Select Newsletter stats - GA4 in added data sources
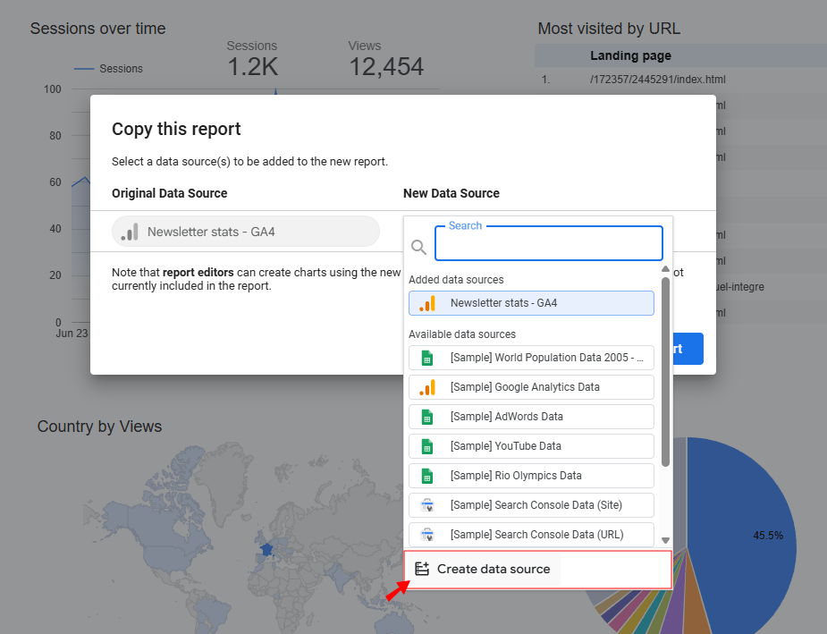The image size is (827, 634). tap(531, 303)
